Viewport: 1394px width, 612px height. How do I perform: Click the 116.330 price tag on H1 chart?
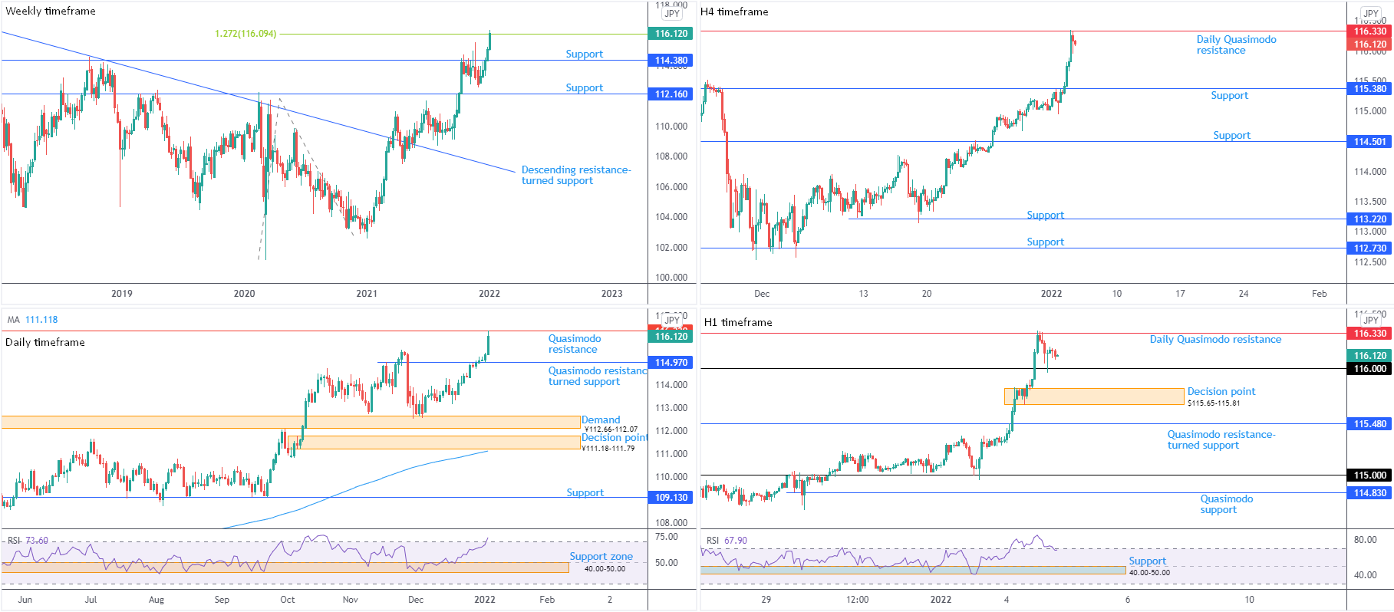(1369, 334)
